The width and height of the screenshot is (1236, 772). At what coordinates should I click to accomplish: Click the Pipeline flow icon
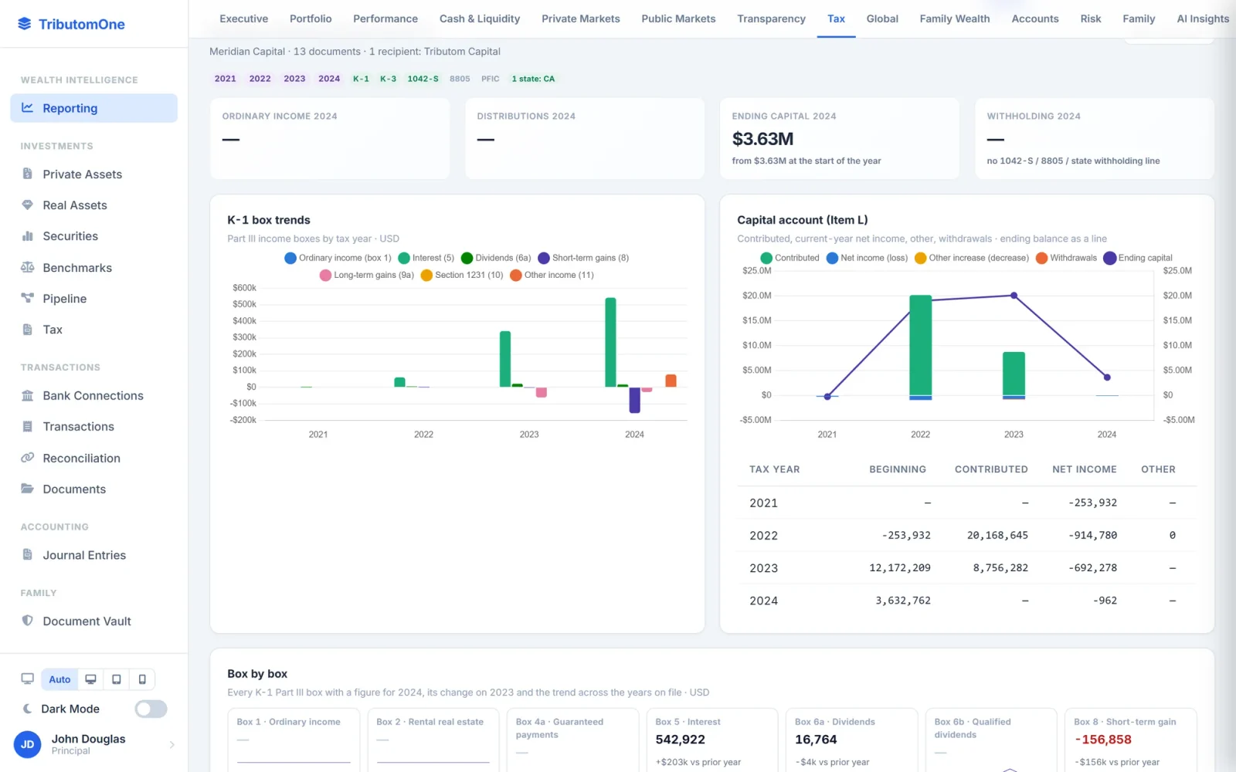click(28, 298)
